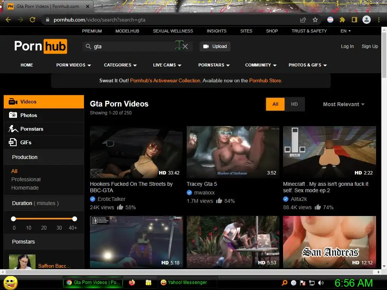Click the address bar URL

99,20
